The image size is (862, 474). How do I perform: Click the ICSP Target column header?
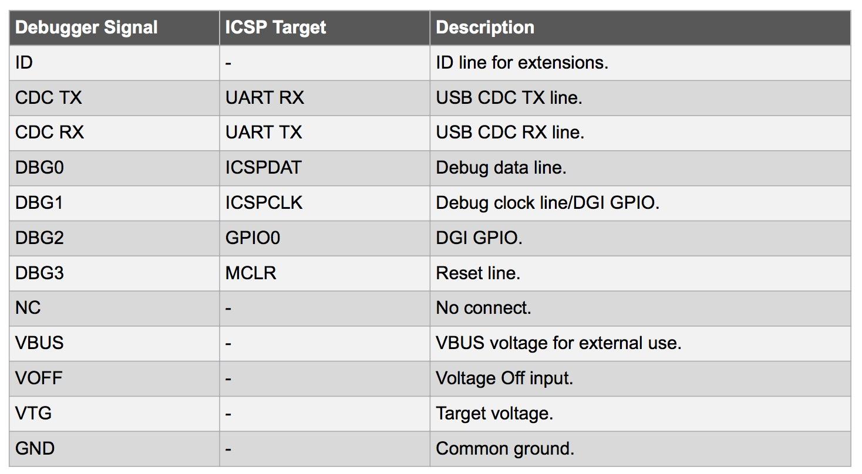[x=275, y=28]
